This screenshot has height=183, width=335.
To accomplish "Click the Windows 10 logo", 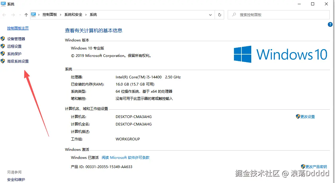I will click(x=280, y=54).
